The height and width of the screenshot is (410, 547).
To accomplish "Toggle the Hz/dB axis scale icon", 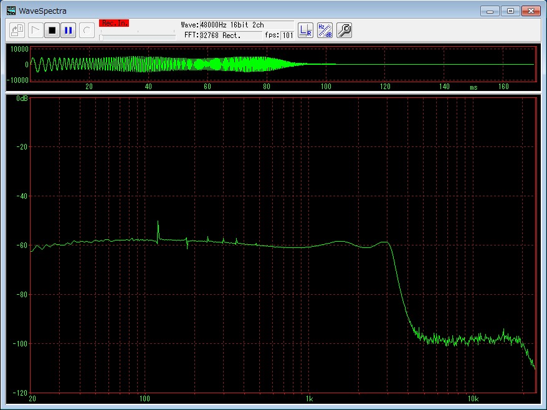I will point(325,30).
